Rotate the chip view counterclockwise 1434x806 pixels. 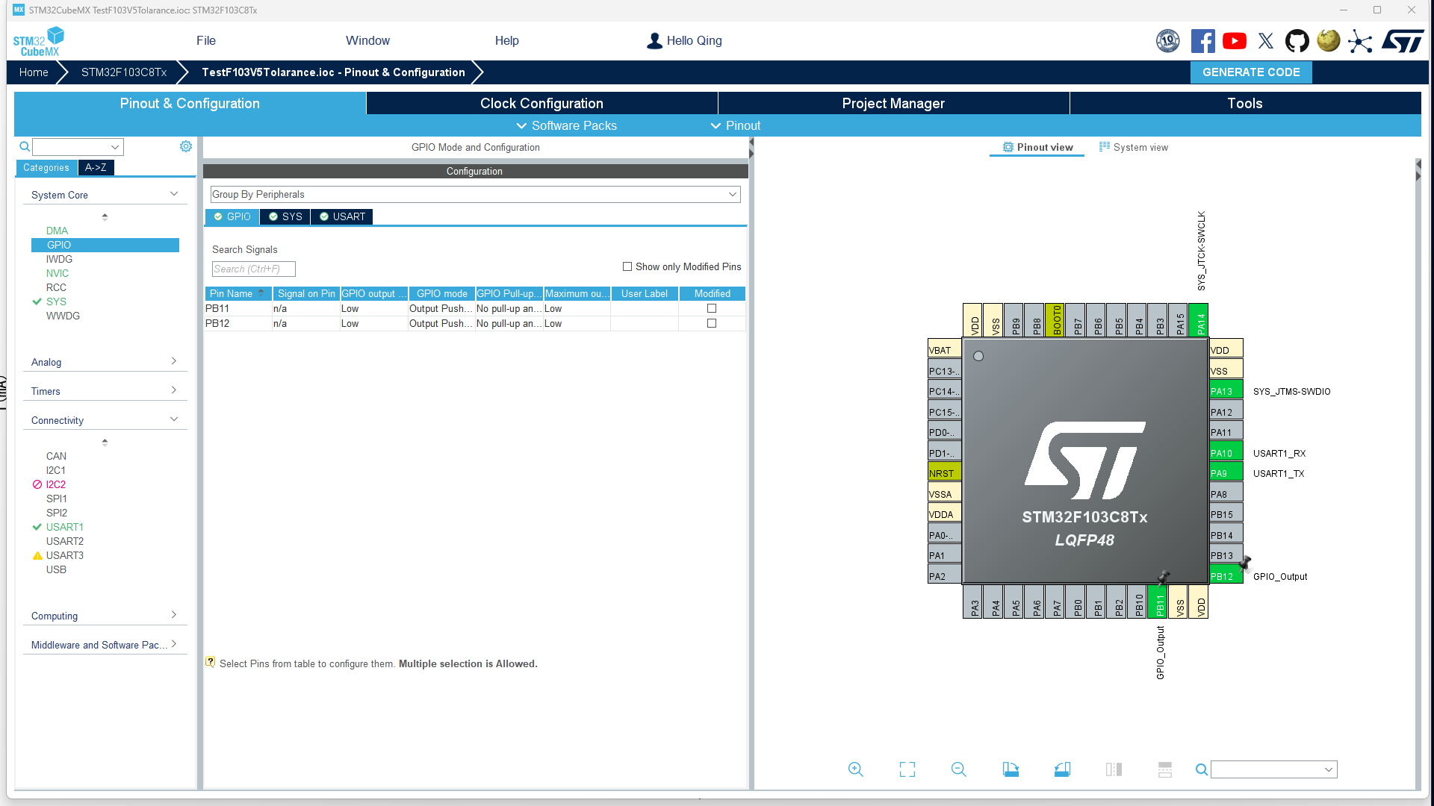(1062, 769)
